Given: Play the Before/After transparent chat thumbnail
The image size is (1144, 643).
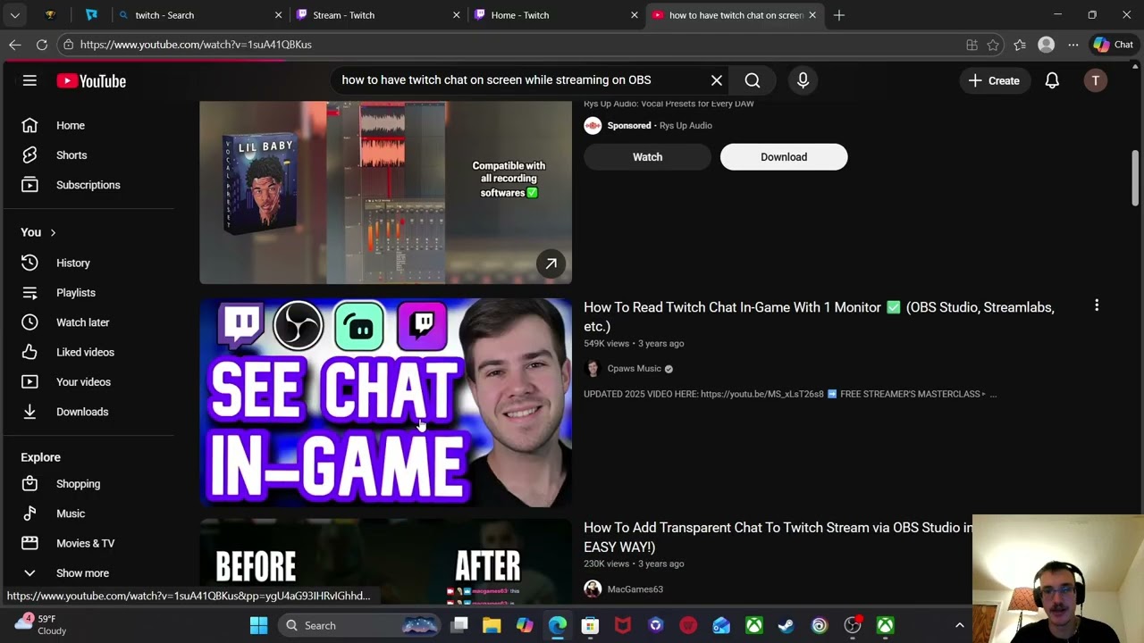Looking at the screenshot, I should point(385,561).
